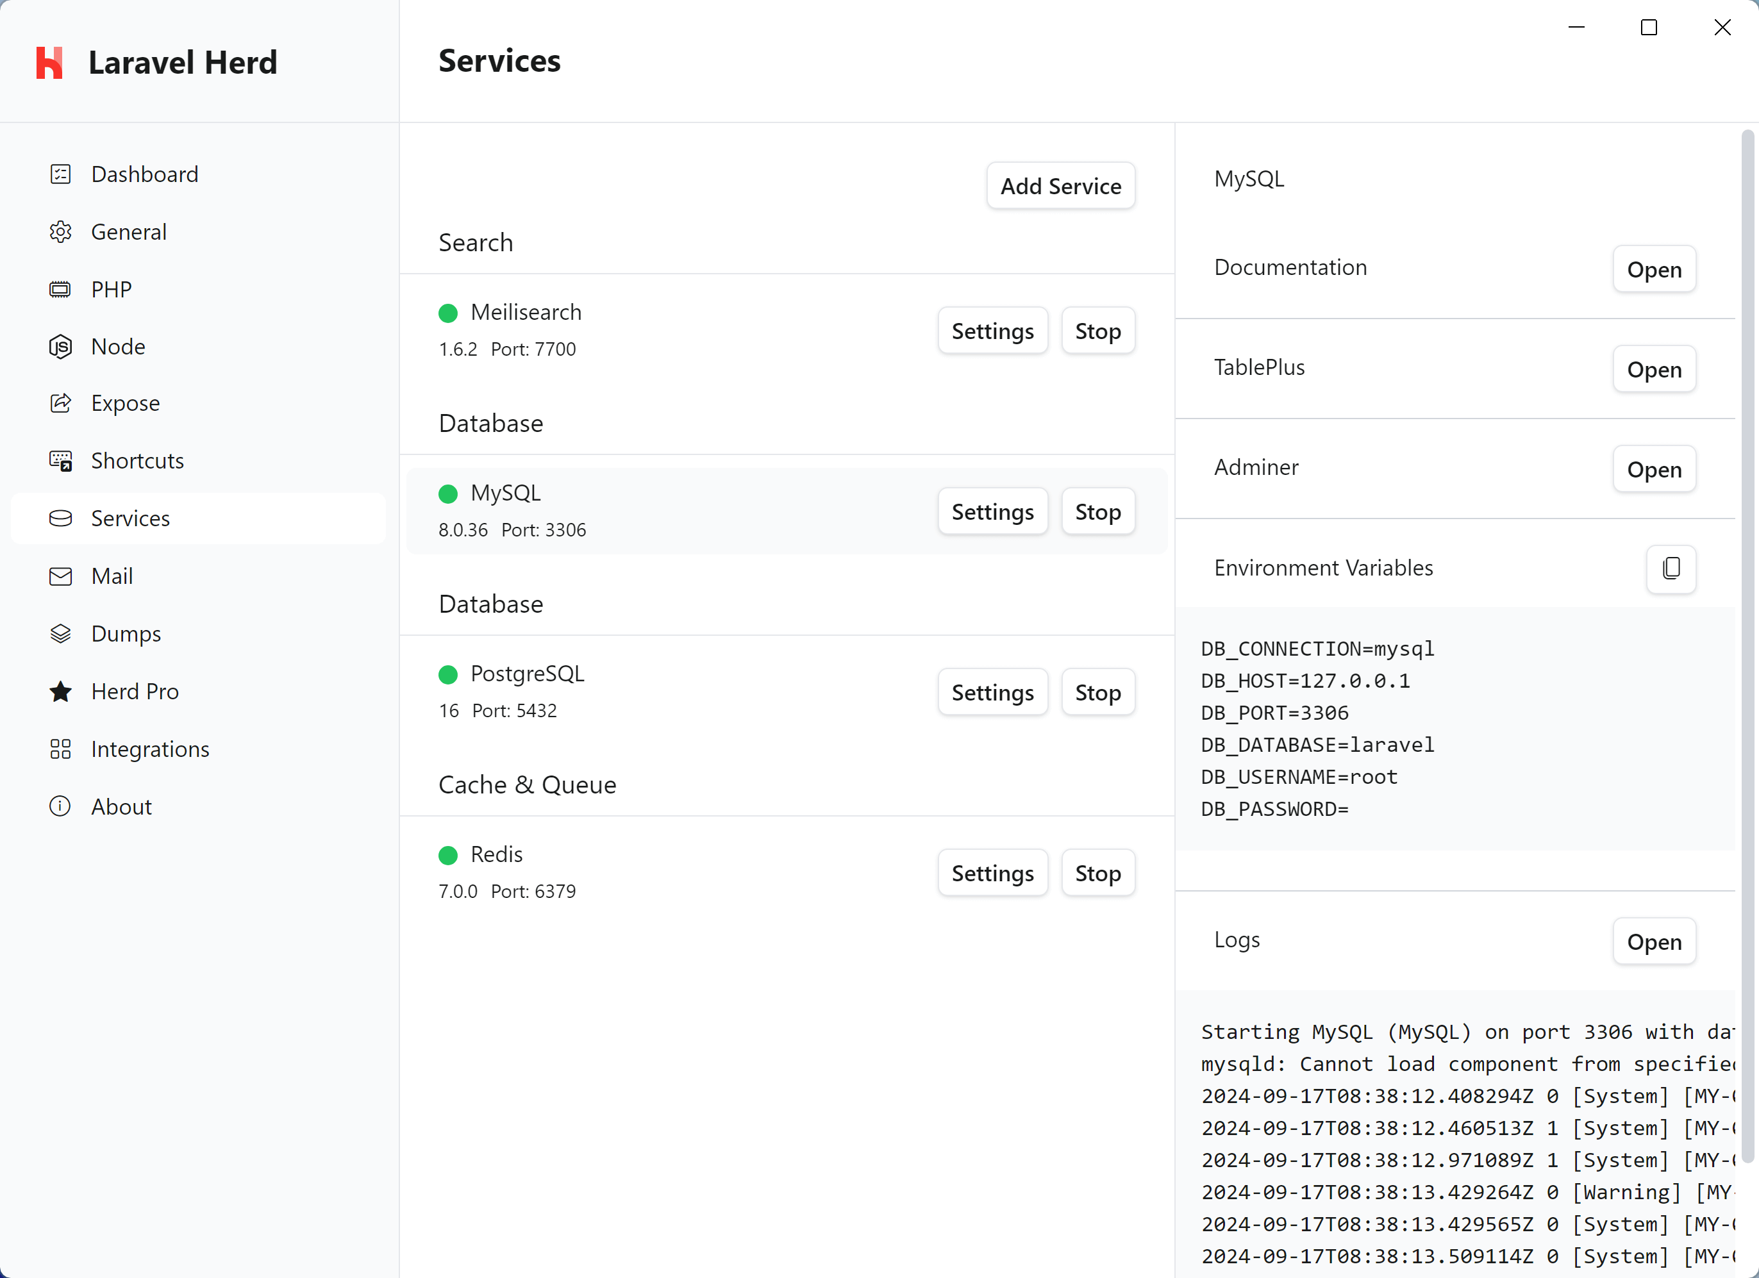Select the General menu item

pyautogui.click(x=128, y=231)
